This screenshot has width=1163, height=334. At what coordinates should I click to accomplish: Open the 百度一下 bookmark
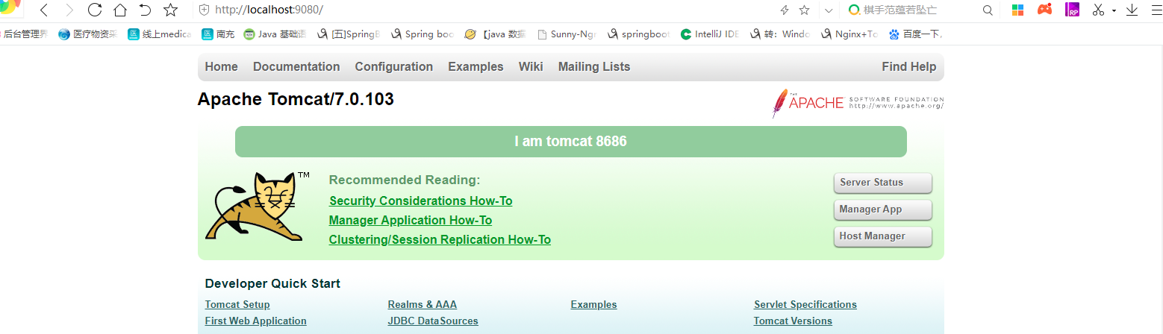916,34
